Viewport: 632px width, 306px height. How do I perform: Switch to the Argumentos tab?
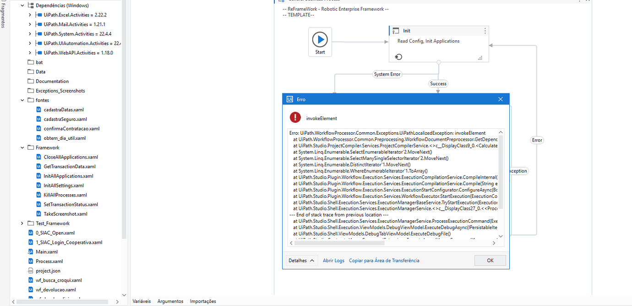170,301
